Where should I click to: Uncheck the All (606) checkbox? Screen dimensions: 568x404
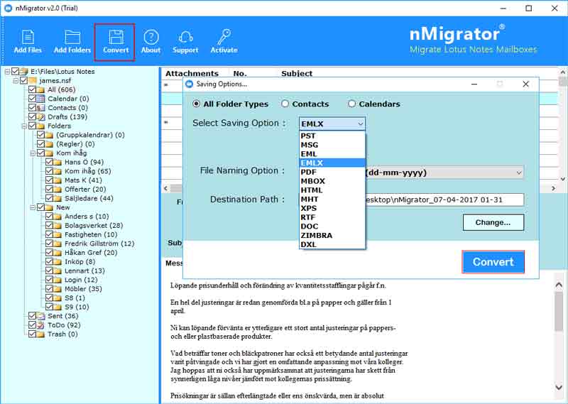point(32,89)
